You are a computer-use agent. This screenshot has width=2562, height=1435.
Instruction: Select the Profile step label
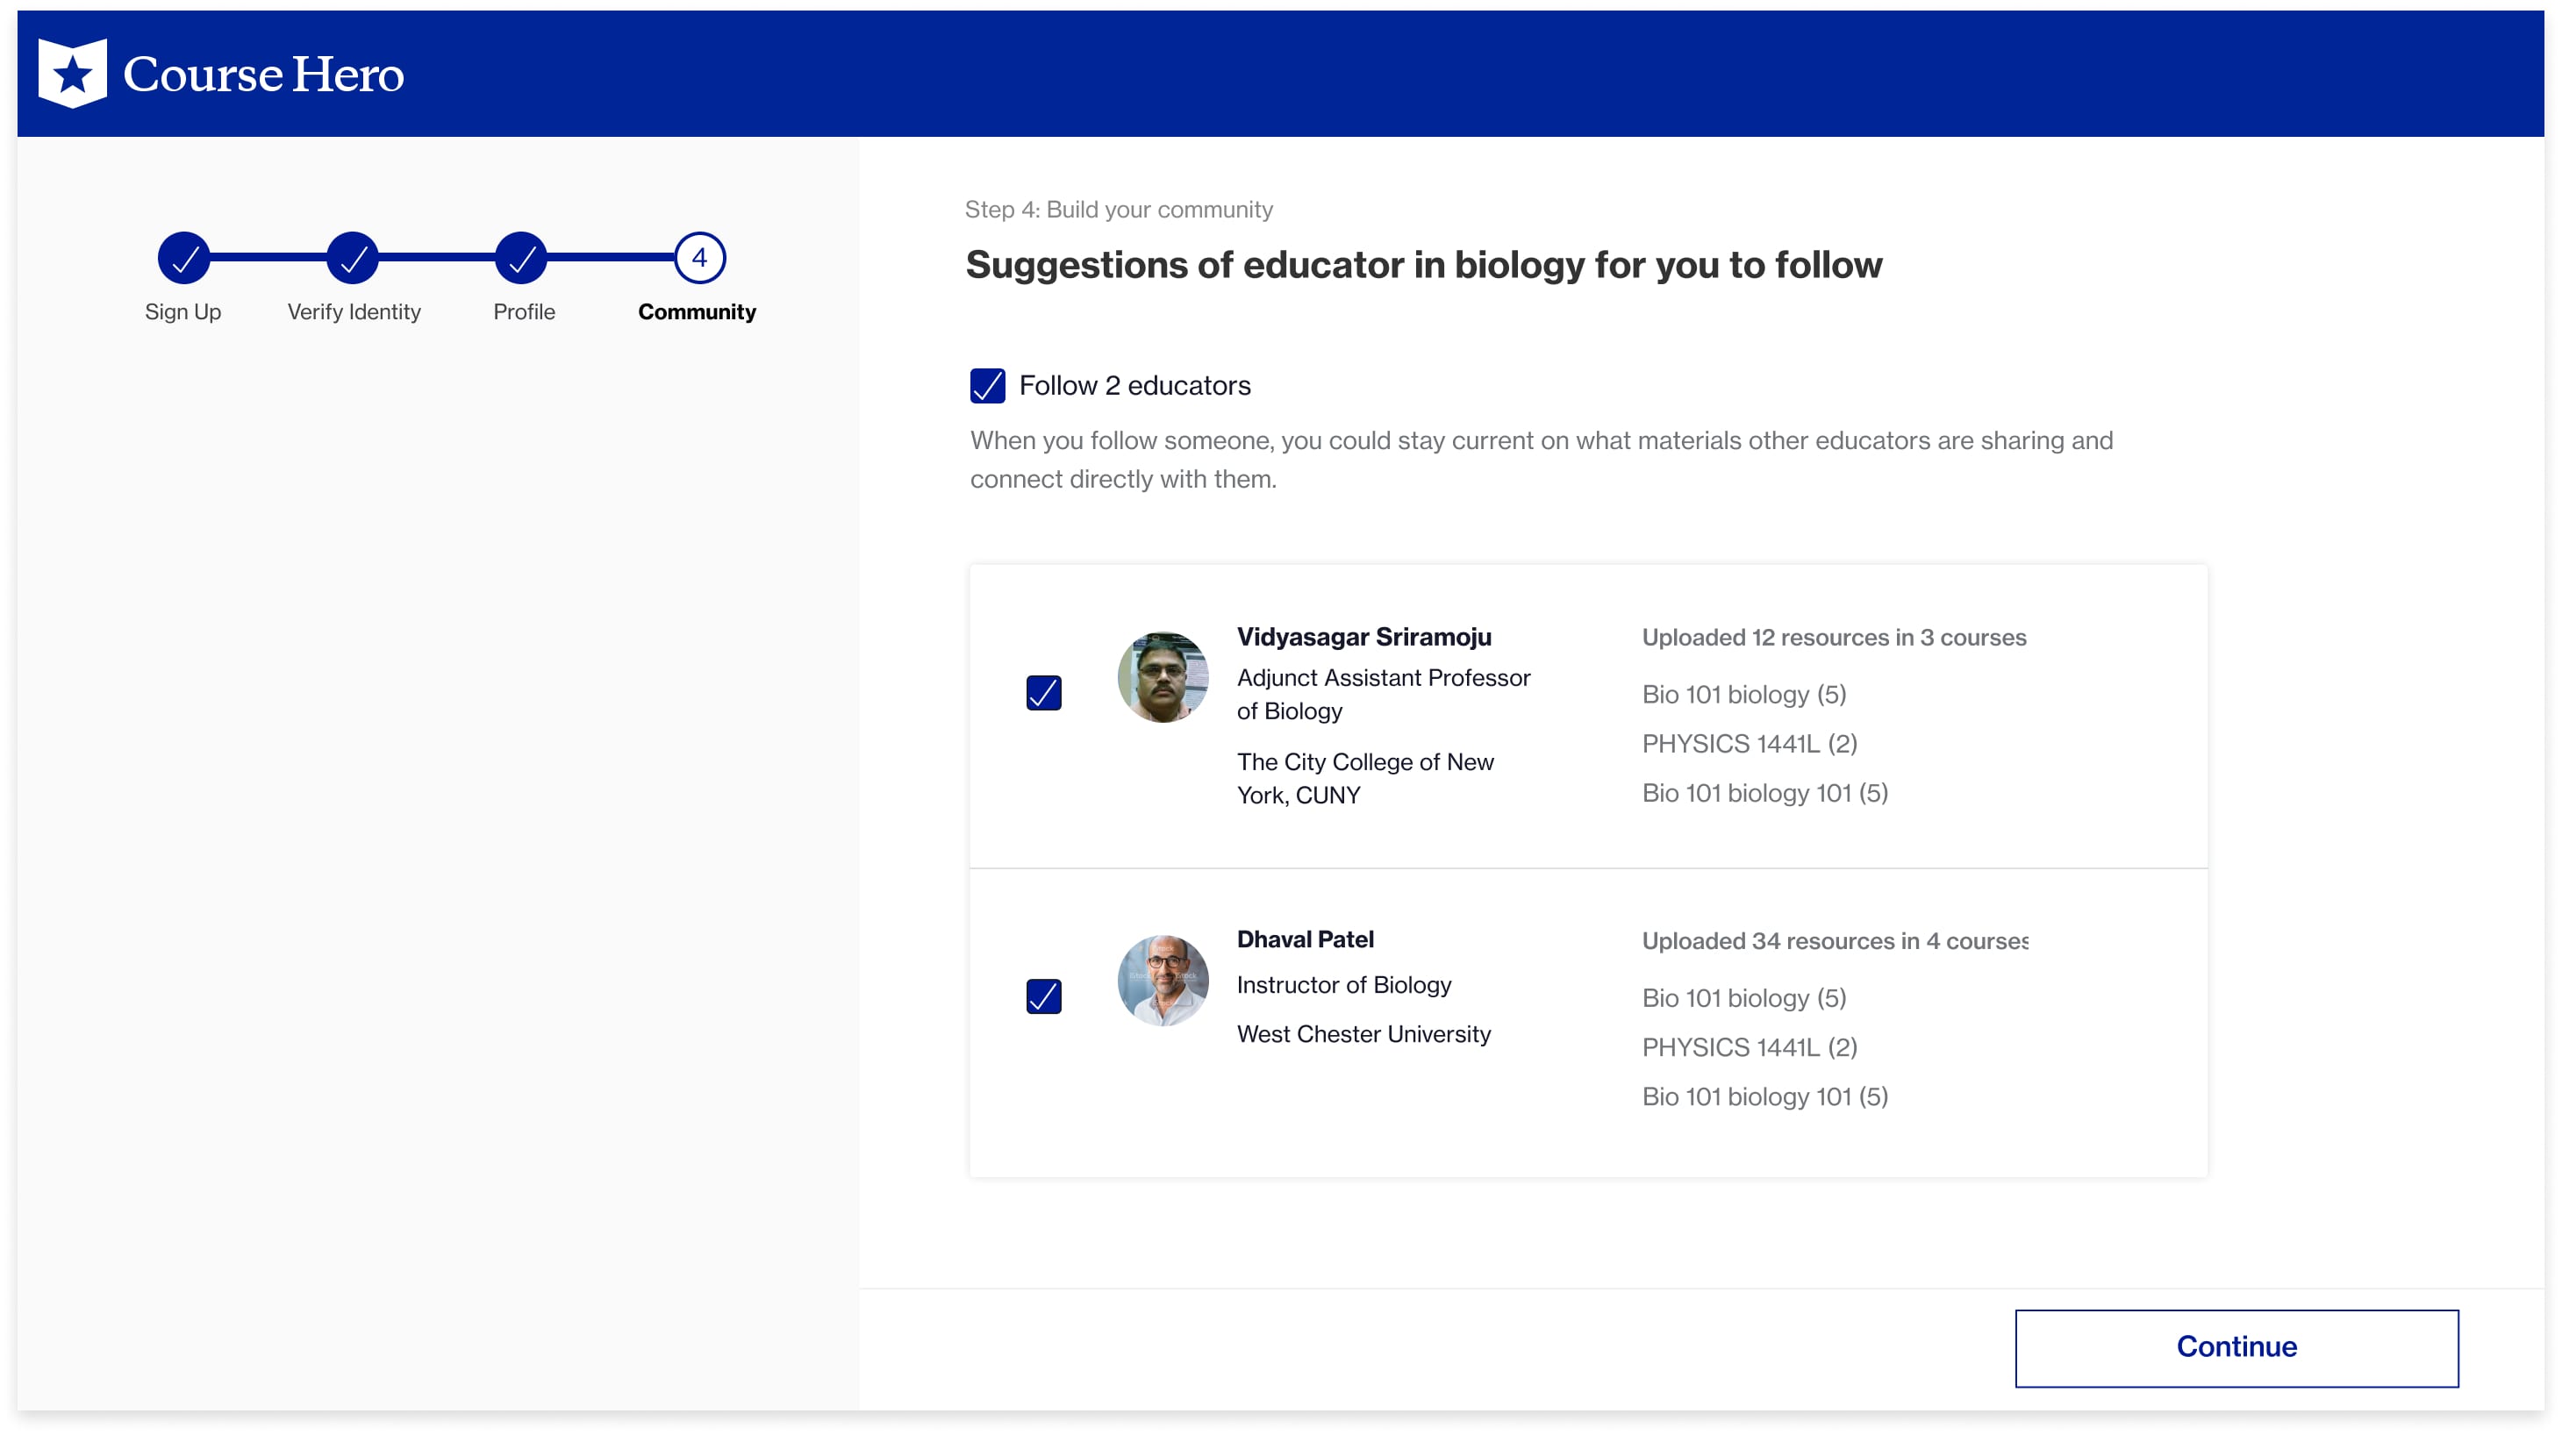(x=524, y=312)
